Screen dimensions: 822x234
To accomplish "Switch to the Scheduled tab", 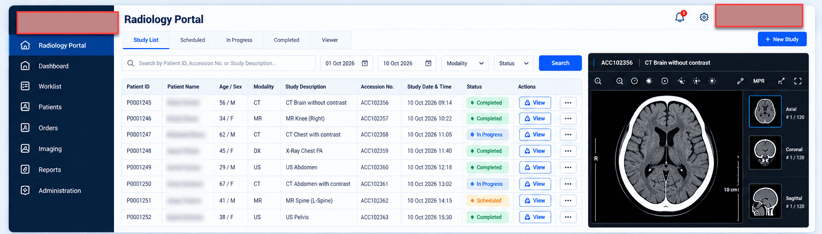I will [193, 40].
